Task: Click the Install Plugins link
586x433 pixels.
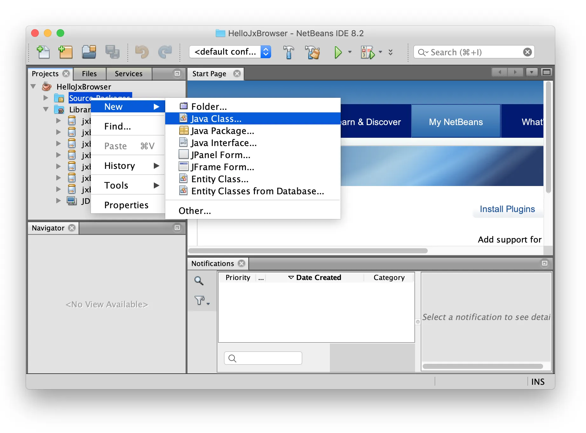Action: point(507,209)
